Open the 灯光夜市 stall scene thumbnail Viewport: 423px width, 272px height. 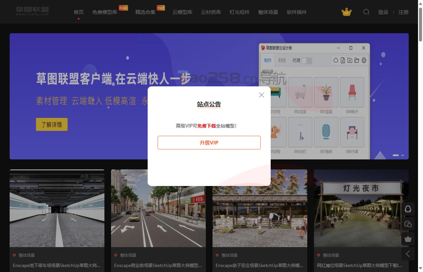click(361, 208)
